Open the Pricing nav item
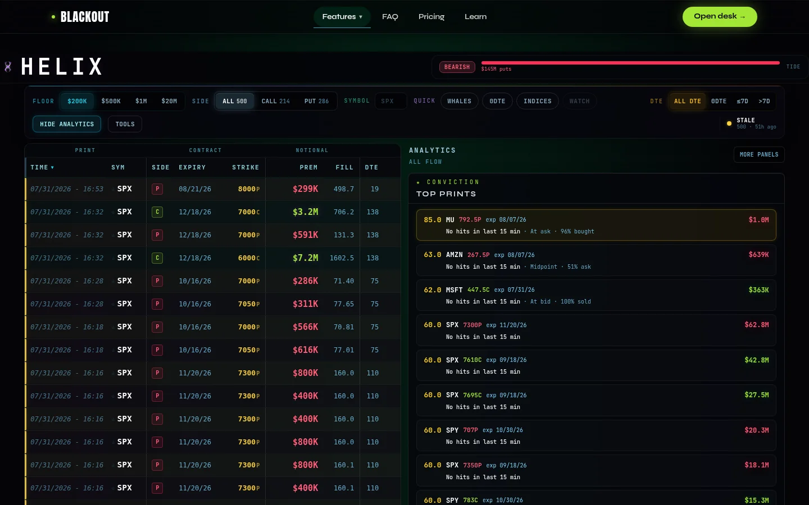Screen dimensions: 809x505 [x=431, y=17]
